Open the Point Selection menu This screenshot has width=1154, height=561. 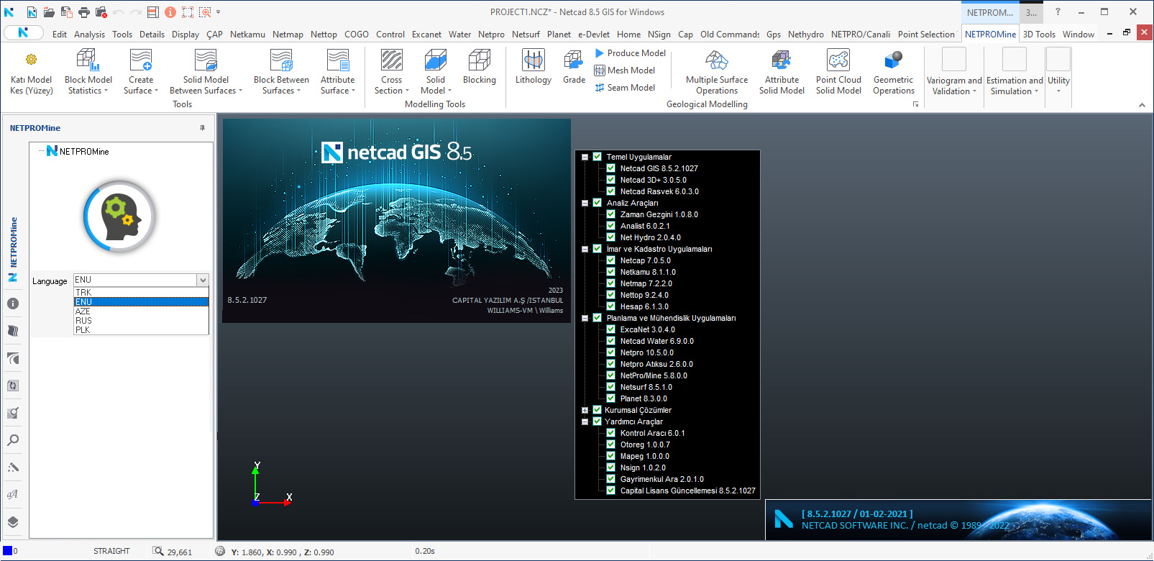(x=926, y=35)
